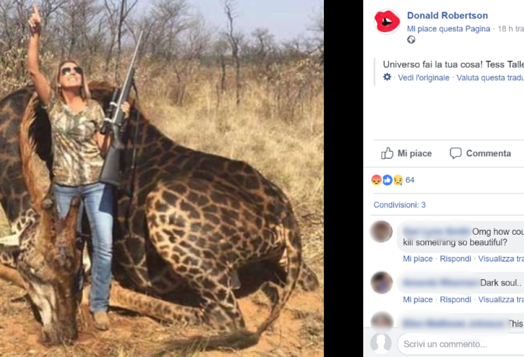Reply to the 'kill something so beautiful' comment
524x357 pixels.
455,259
